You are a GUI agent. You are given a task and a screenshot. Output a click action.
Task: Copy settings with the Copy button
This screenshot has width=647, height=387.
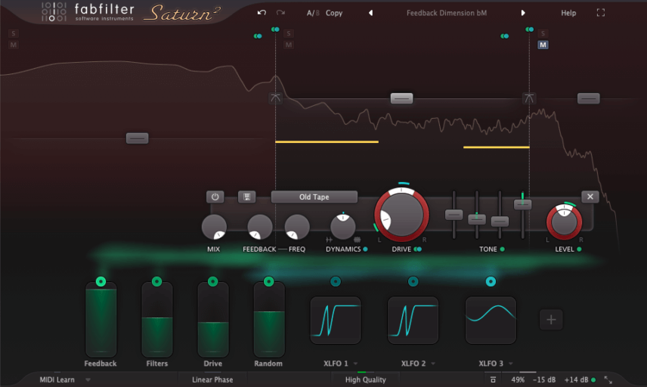[334, 13]
